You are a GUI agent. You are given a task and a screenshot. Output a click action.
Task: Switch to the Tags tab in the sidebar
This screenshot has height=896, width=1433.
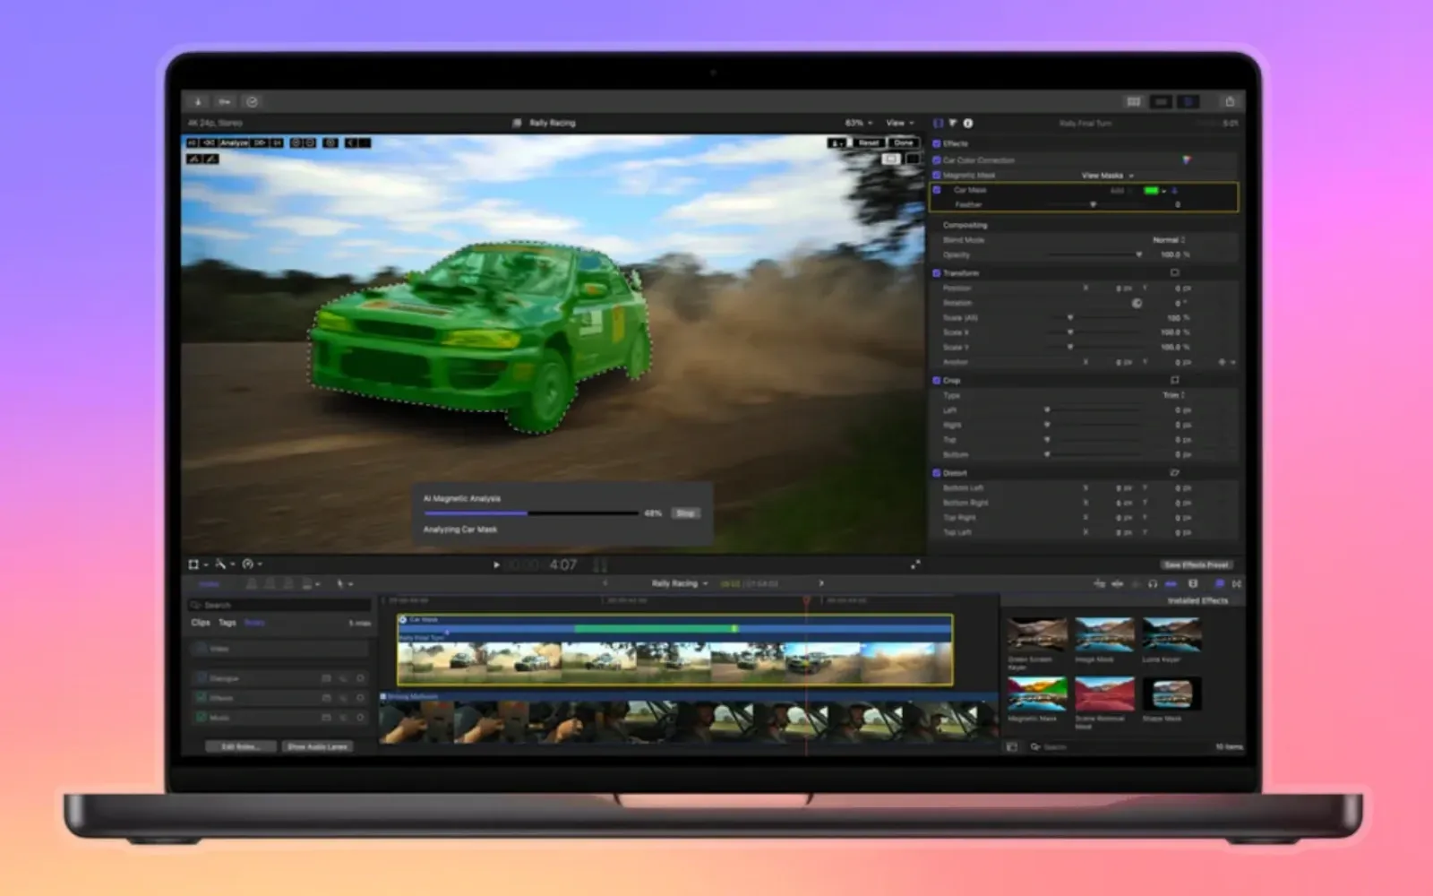pyautogui.click(x=227, y=623)
